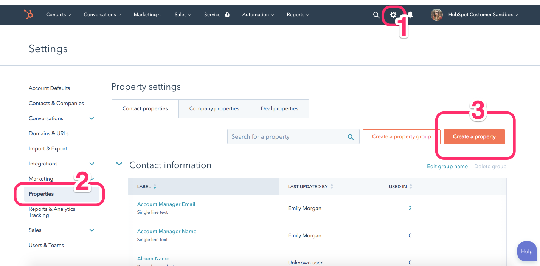Open the settings gear icon
Screen dimensions: 540x266
(393, 15)
